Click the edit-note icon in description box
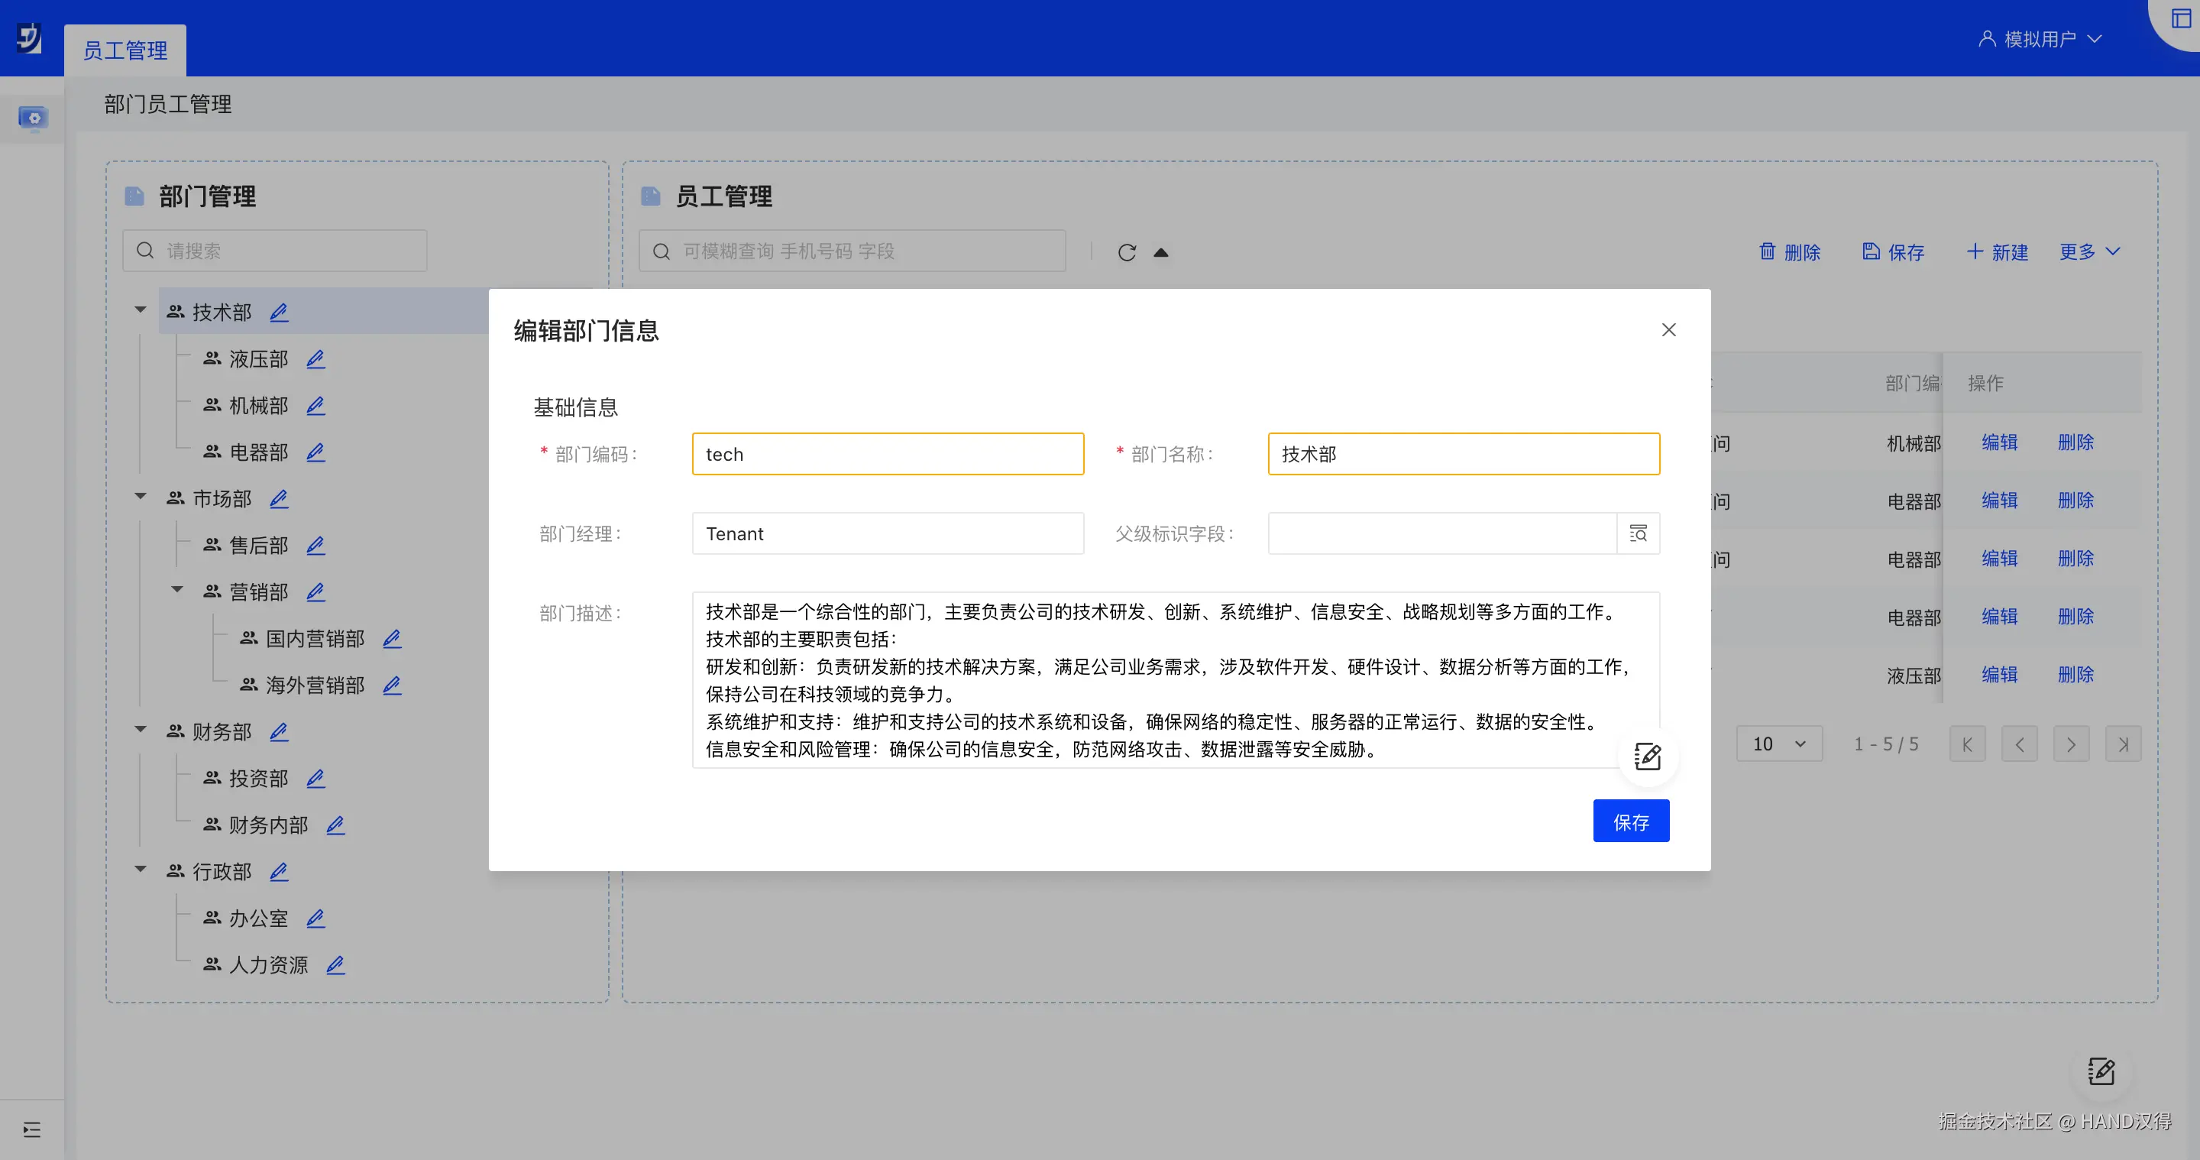 pyautogui.click(x=1647, y=756)
